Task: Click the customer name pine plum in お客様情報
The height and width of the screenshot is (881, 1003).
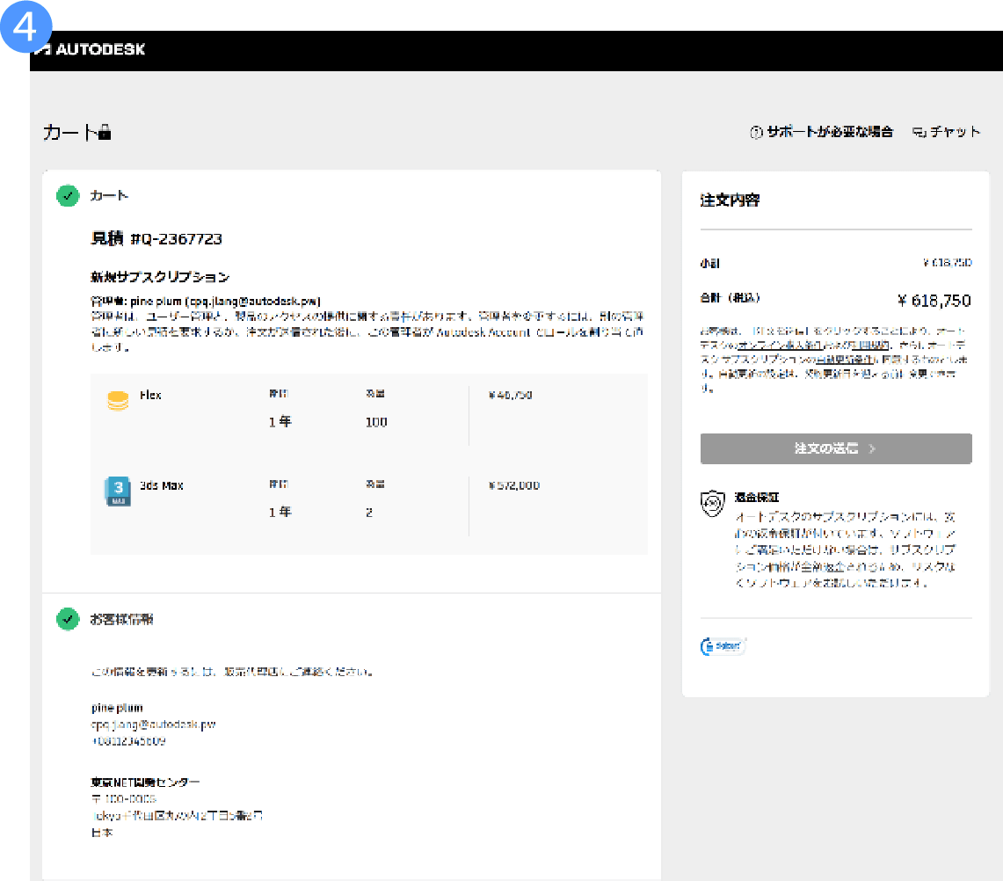Action: click(x=117, y=708)
